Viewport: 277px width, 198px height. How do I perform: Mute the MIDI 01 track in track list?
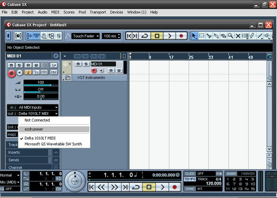[78, 64]
